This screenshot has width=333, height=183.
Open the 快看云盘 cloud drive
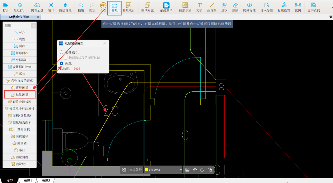click(37, 7)
